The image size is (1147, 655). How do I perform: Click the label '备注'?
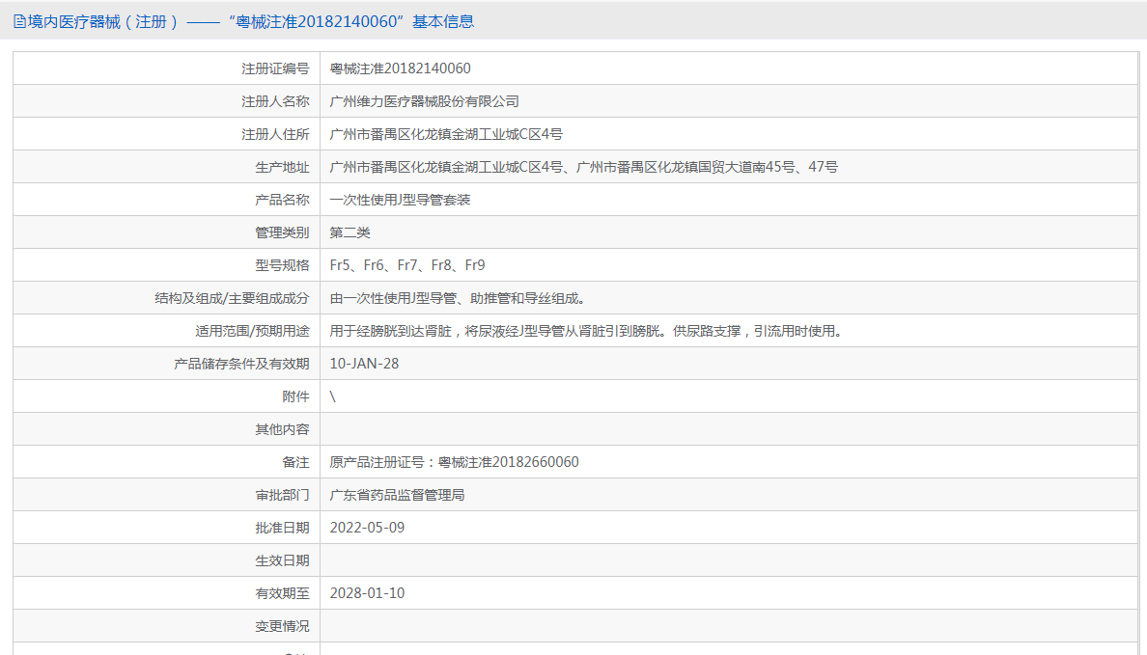(296, 462)
